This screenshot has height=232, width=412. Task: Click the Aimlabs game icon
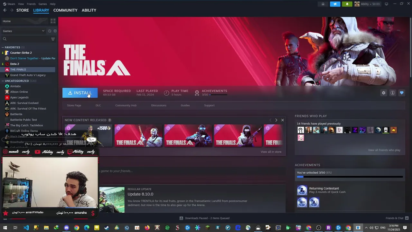pyautogui.click(x=7, y=86)
